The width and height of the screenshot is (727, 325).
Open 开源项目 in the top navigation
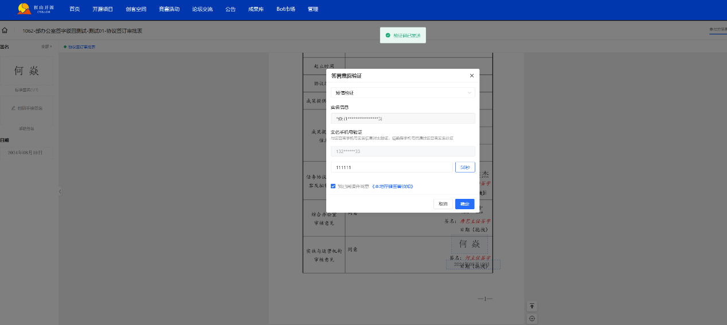pyautogui.click(x=103, y=9)
